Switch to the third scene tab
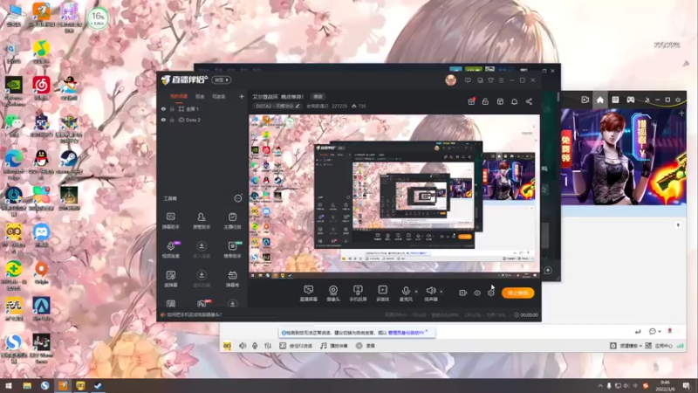698x393 pixels. click(x=219, y=97)
